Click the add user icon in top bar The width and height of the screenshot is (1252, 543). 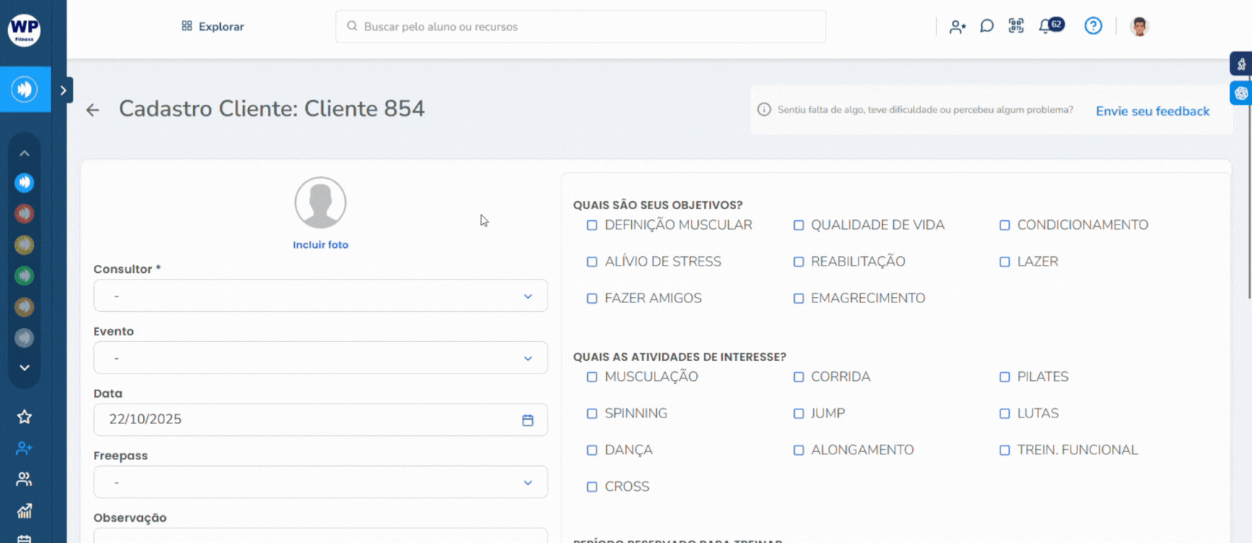[x=957, y=27]
